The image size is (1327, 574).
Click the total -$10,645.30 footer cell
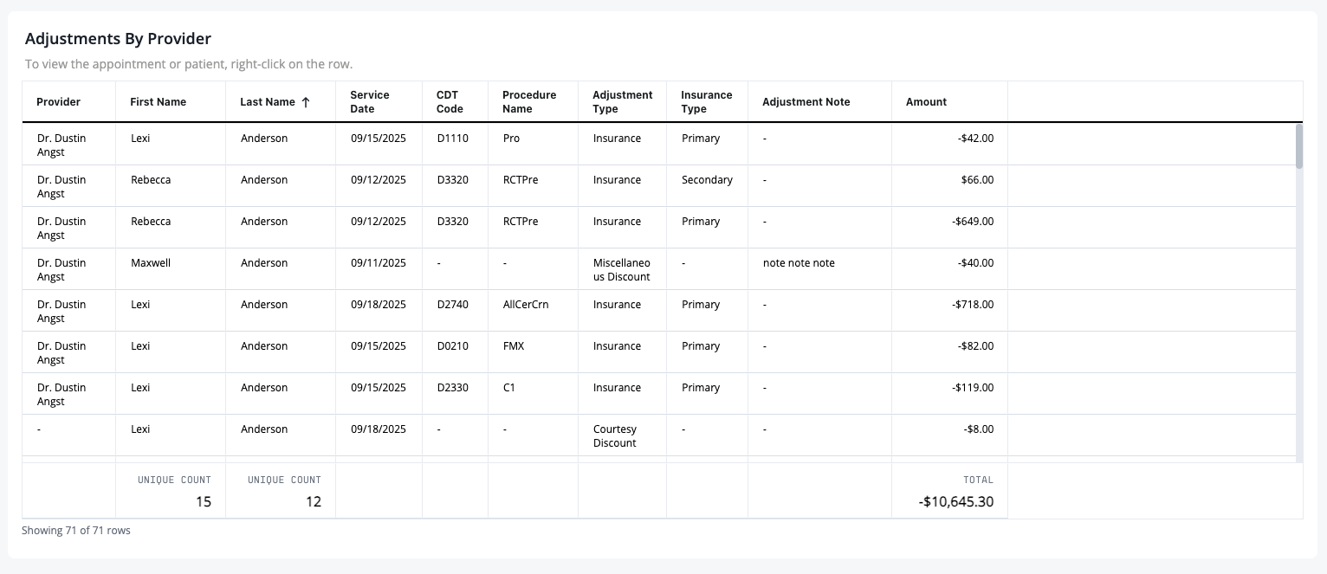(x=949, y=491)
